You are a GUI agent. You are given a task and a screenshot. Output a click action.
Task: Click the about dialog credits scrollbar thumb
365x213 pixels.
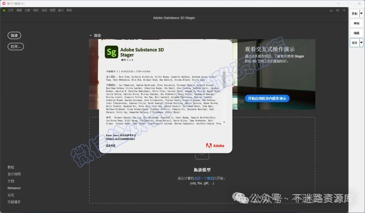(x=224, y=80)
